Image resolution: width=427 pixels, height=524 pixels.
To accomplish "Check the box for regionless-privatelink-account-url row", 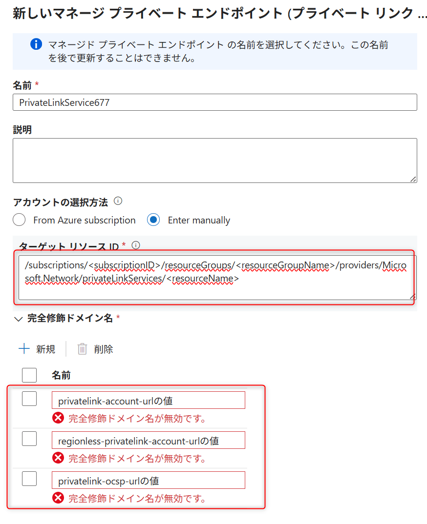I will 29,439.
